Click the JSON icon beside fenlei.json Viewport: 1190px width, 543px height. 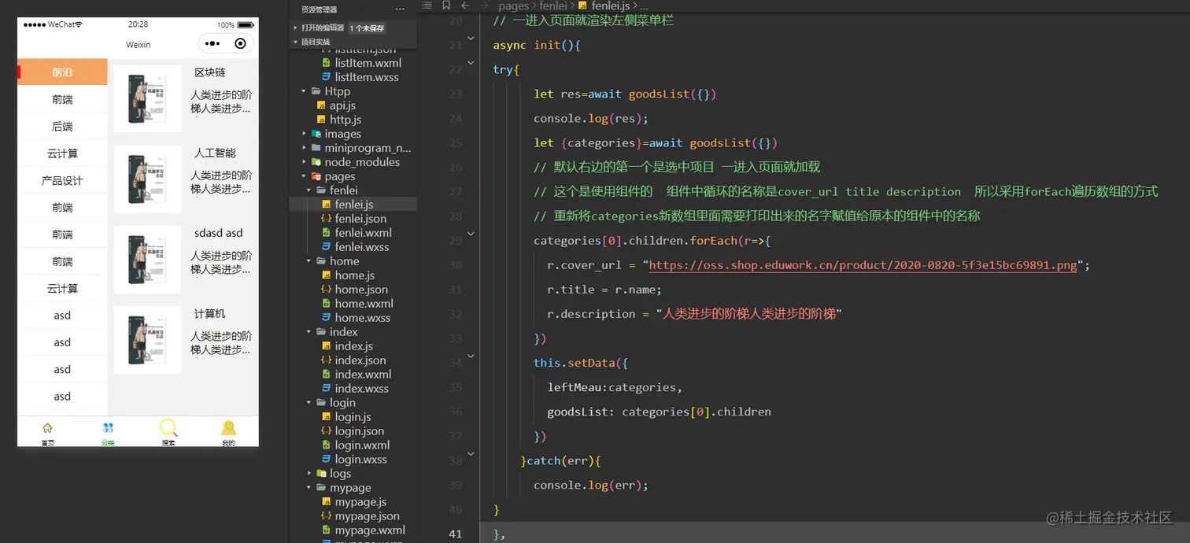326,219
